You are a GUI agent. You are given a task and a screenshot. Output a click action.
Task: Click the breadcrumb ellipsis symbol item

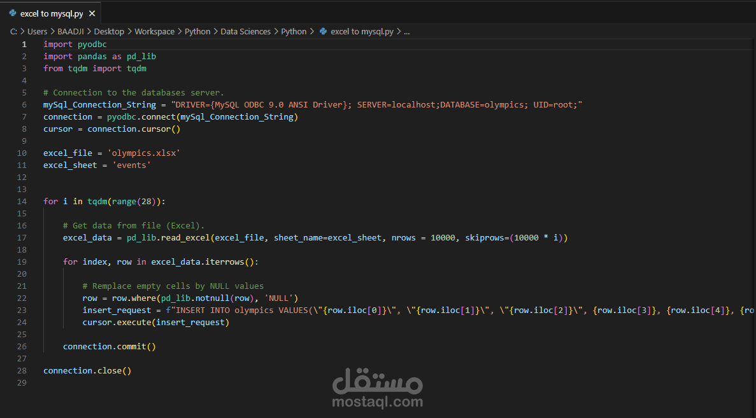[406, 32]
